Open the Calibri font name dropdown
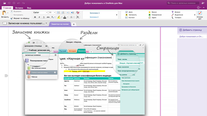 pyautogui.click(x=40, y=12)
